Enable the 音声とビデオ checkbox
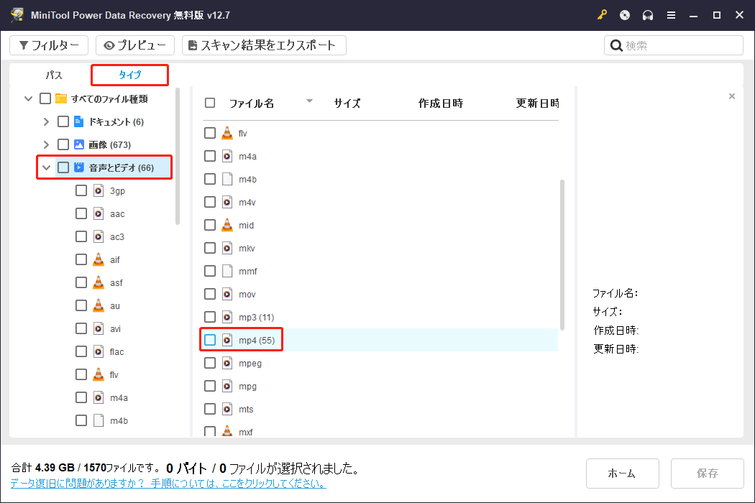The height and width of the screenshot is (503, 755). pyautogui.click(x=62, y=167)
